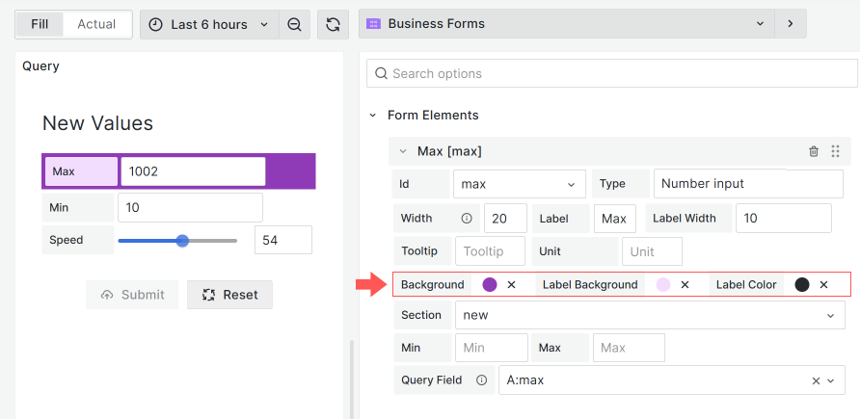The image size is (860, 419).
Task: Collapse the Max [max] element
Action: click(x=403, y=151)
